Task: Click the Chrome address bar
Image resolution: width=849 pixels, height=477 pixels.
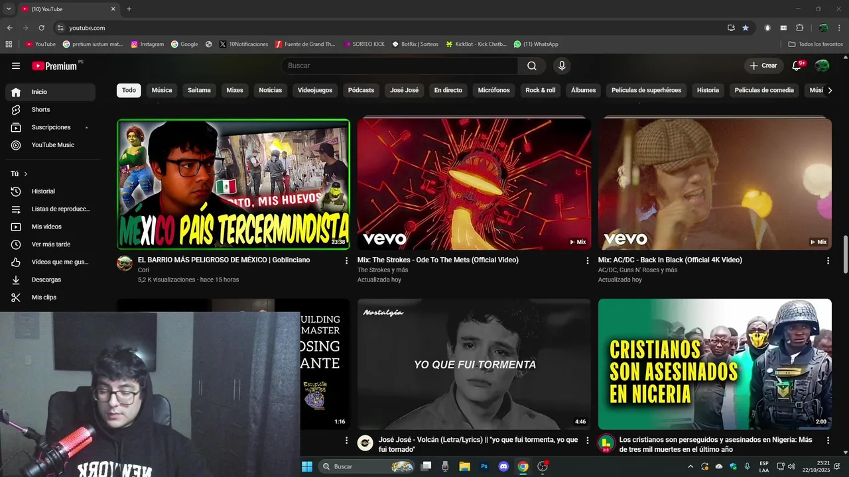Action: pos(391,28)
